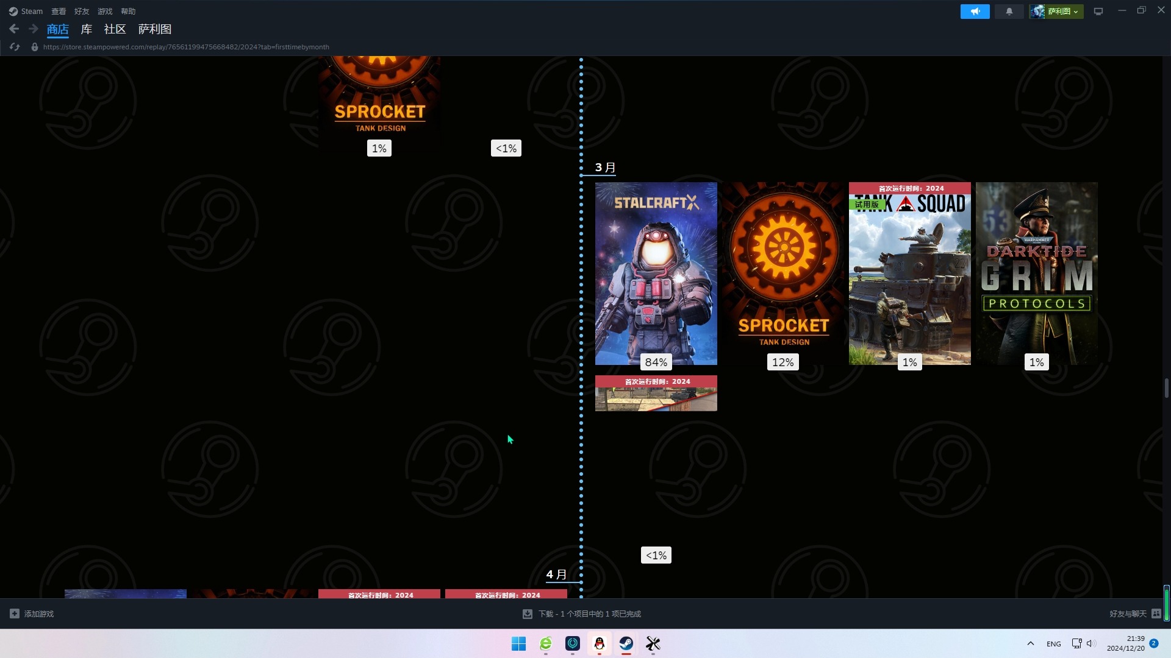Open the Tank Squad demo cover
Viewport: 1171px width, 658px height.
(910, 273)
